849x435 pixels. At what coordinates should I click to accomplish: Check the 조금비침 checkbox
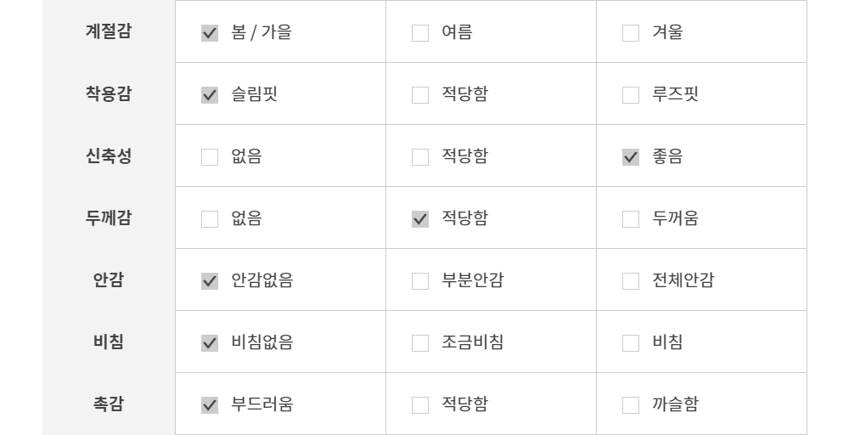coord(420,343)
